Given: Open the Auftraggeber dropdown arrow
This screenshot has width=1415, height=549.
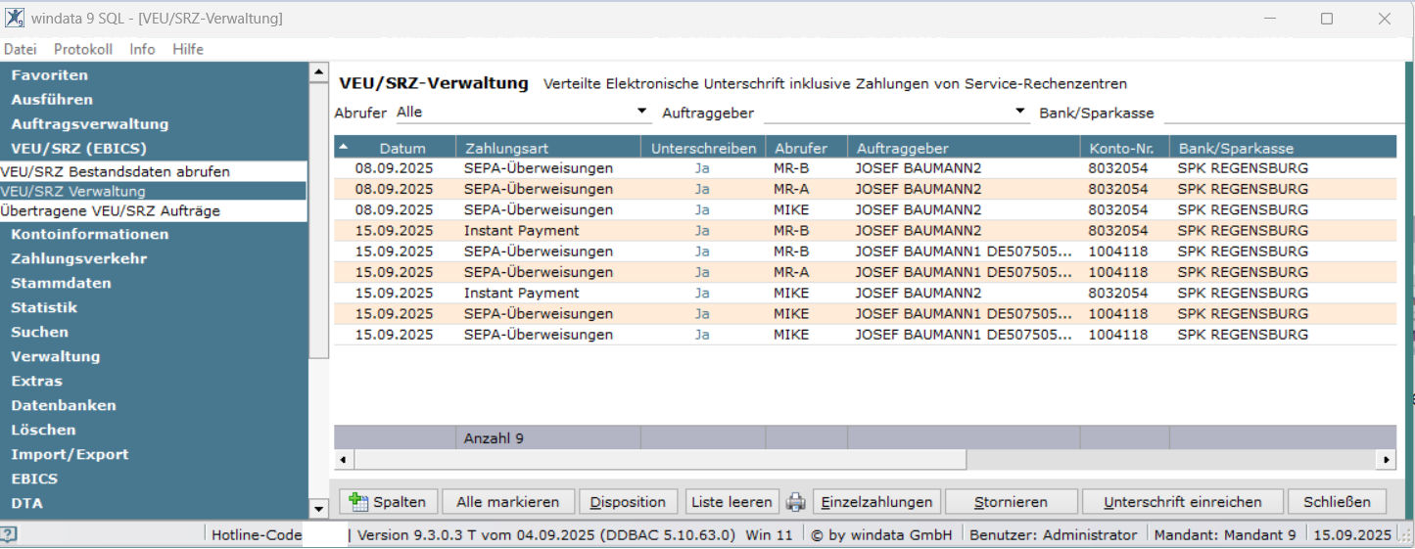Looking at the screenshot, I should (x=1020, y=112).
